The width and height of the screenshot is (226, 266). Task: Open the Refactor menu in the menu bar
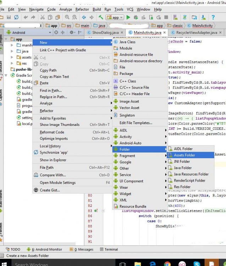82,9
